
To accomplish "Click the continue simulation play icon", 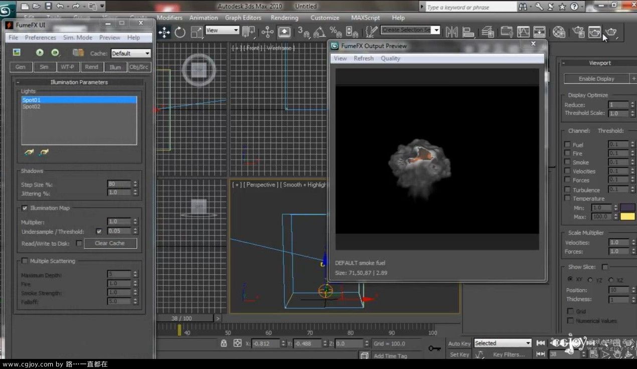I will (55, 53).
